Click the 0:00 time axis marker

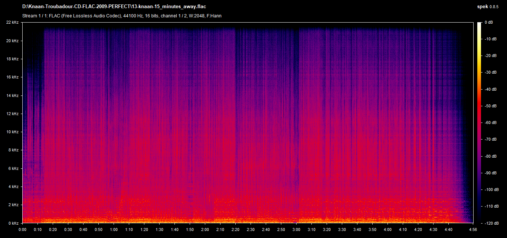pyautogui.click(x=22, y=229)
